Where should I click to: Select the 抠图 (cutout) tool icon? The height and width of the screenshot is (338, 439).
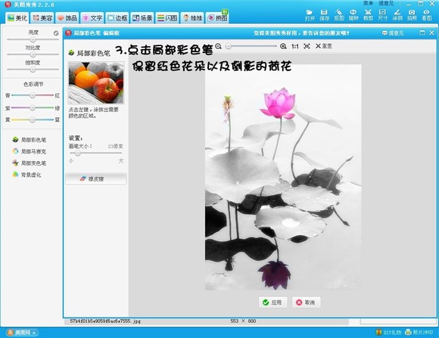339,12
